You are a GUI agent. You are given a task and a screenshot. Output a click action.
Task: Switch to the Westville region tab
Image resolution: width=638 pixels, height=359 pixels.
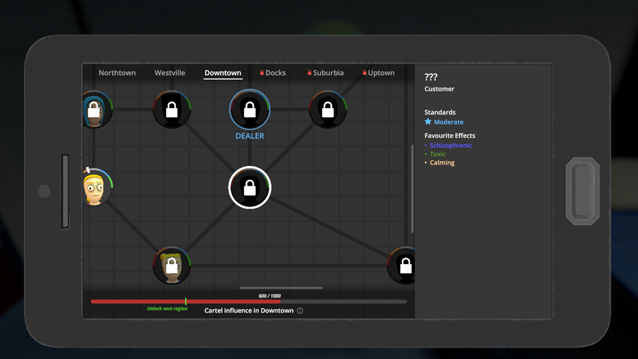click(x=170, y=73)
